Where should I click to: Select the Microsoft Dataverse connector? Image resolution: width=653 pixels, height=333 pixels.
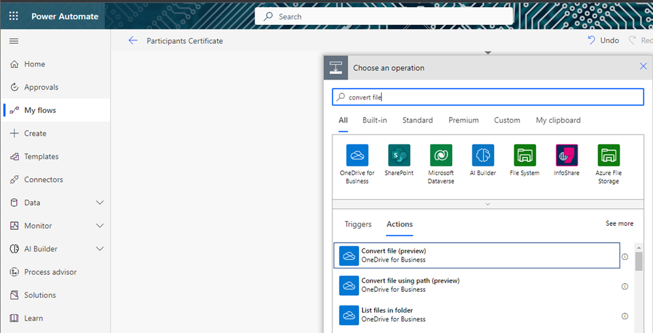[x=441, y=164]
